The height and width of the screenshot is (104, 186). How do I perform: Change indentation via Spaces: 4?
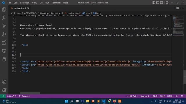[145, 96]
